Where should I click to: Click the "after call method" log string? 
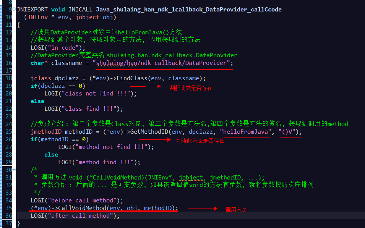click(x=80, y=216)
